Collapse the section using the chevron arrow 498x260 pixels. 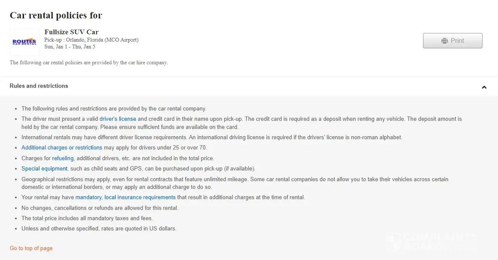(x=484, y=87)
